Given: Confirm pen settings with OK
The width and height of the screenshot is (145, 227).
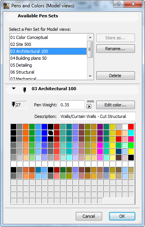Looking at the screenshot, I should (122, 216).
